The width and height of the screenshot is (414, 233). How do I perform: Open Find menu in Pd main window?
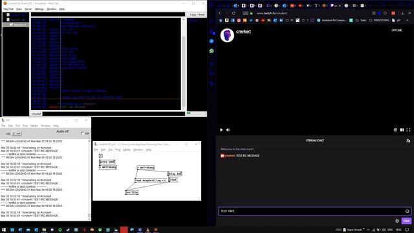coord(25,126)
